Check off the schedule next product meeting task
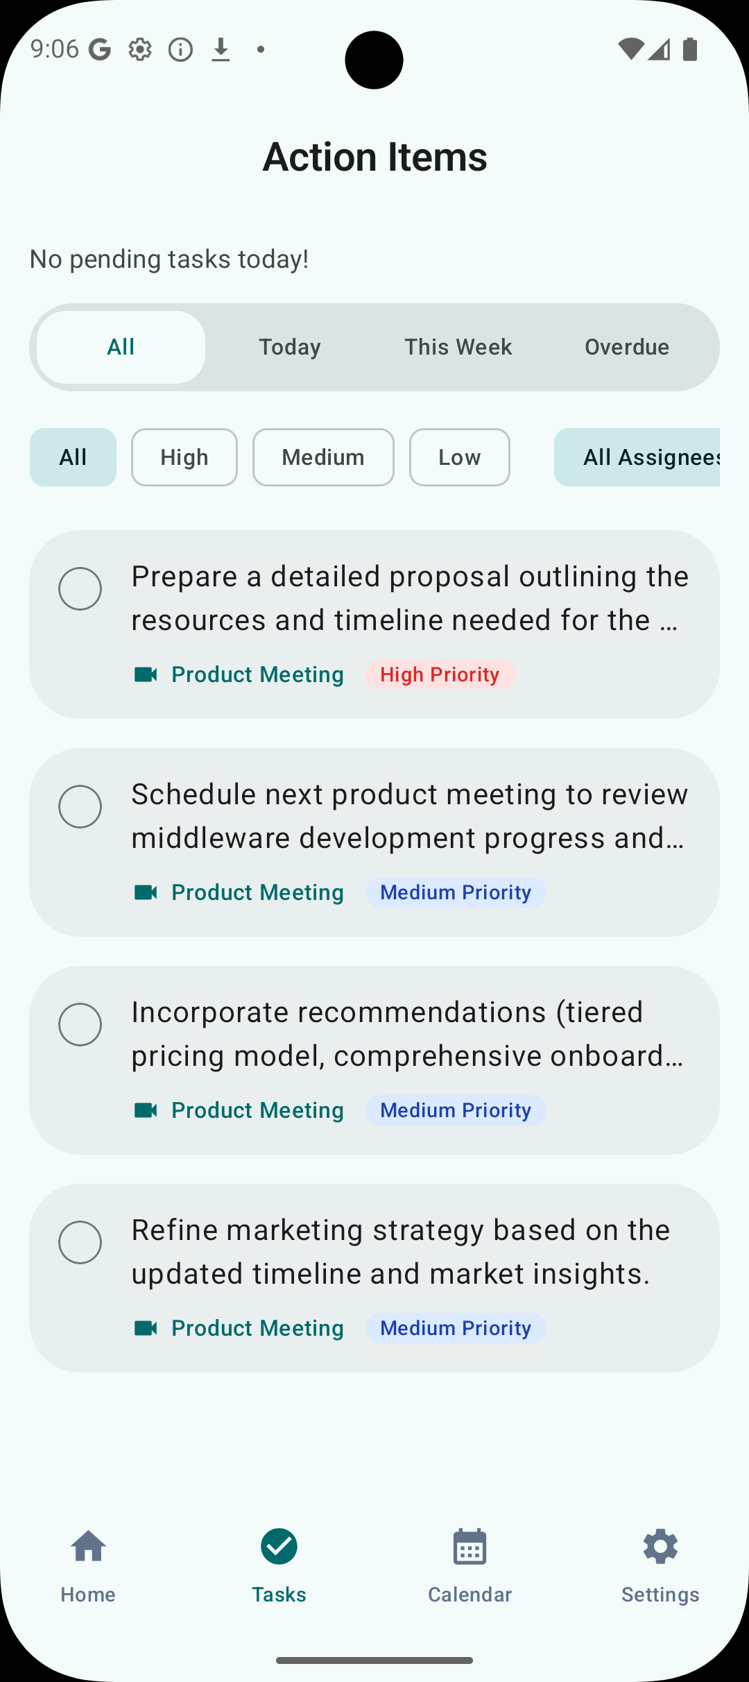749x1682 pixels. [80, 807]
